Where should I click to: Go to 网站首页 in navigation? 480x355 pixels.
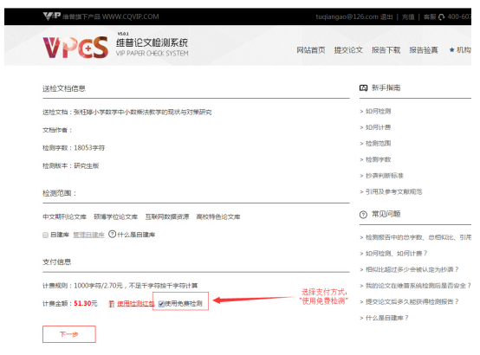tap(311, 50)
